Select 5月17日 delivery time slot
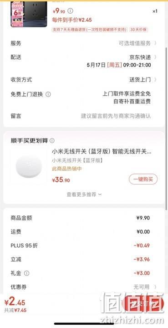The height and width of the screenshot is (328, 168). [119, 65]
